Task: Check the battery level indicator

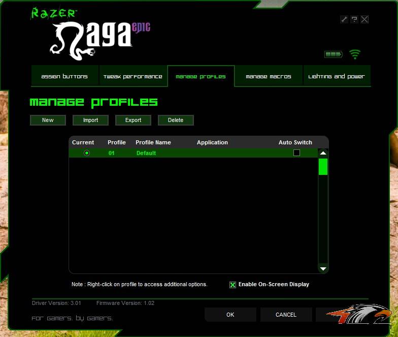Action: tap(333, 54)
